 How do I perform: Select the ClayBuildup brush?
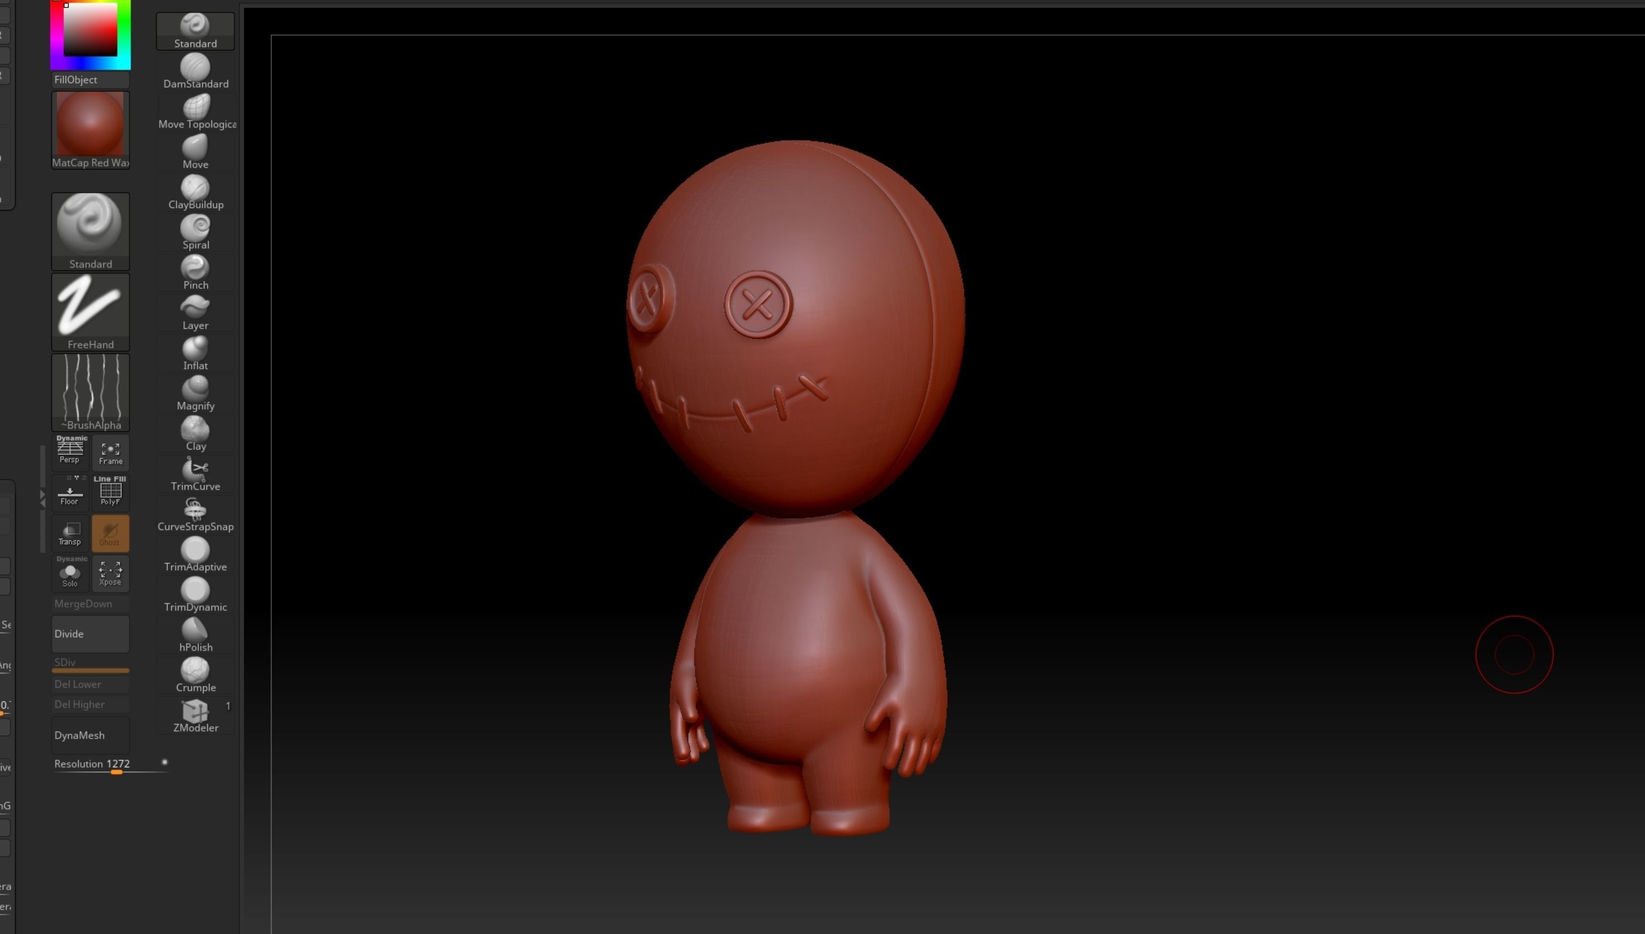195,192
